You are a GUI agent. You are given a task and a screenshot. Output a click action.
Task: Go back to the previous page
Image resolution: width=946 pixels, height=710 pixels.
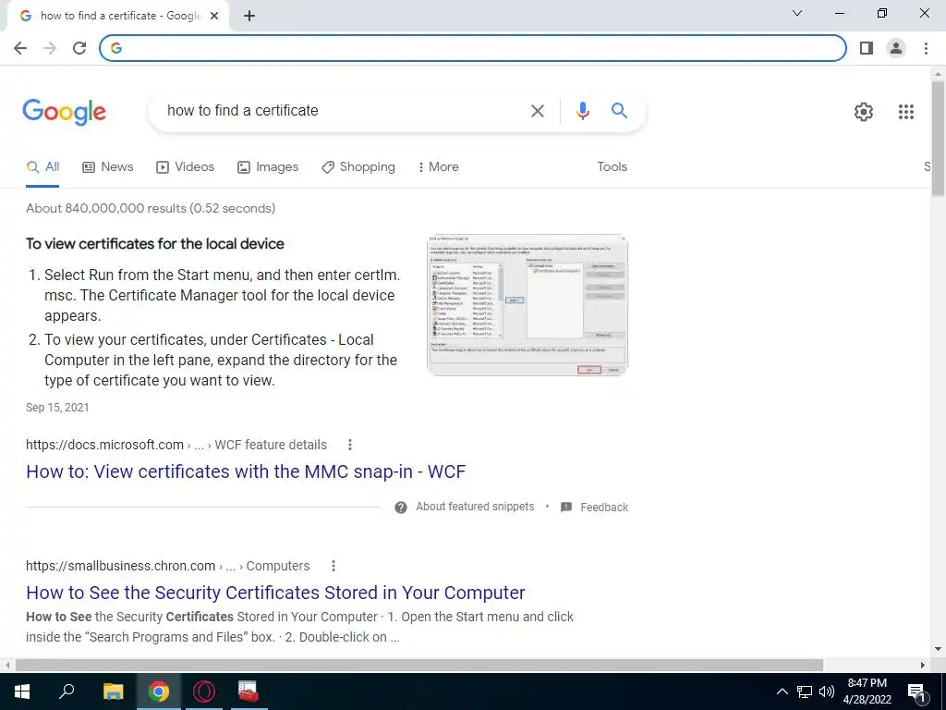[20, 48]
